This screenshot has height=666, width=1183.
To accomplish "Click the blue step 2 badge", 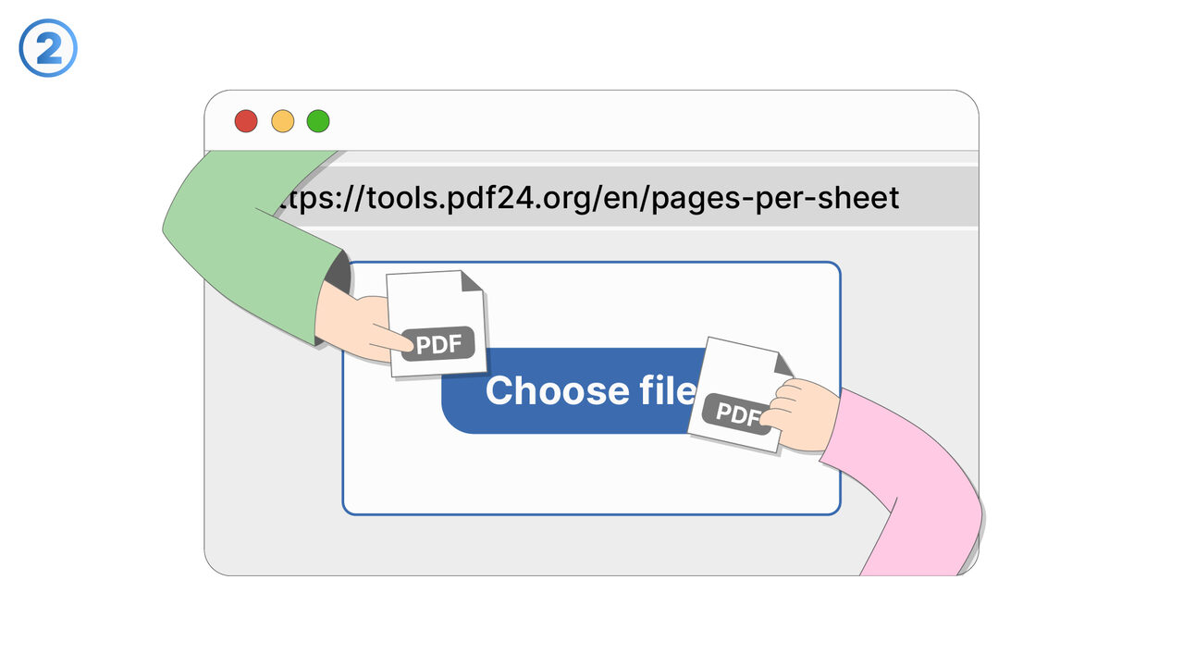I will pyautogui.click(x=48, y=49).
